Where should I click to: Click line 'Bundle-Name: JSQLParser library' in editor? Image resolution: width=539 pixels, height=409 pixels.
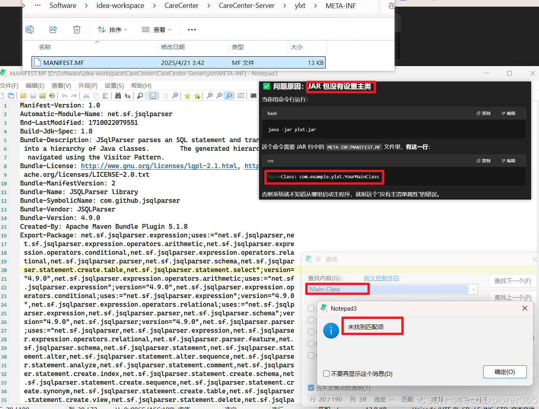[79, 192]
